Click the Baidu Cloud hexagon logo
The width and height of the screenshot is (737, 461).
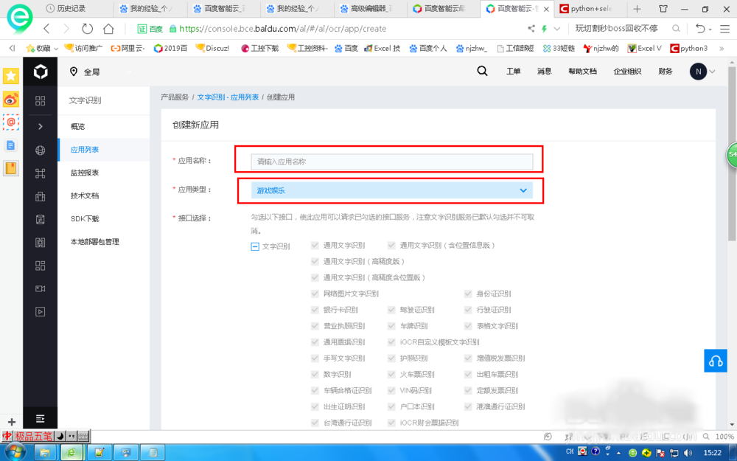pos(41,72)
